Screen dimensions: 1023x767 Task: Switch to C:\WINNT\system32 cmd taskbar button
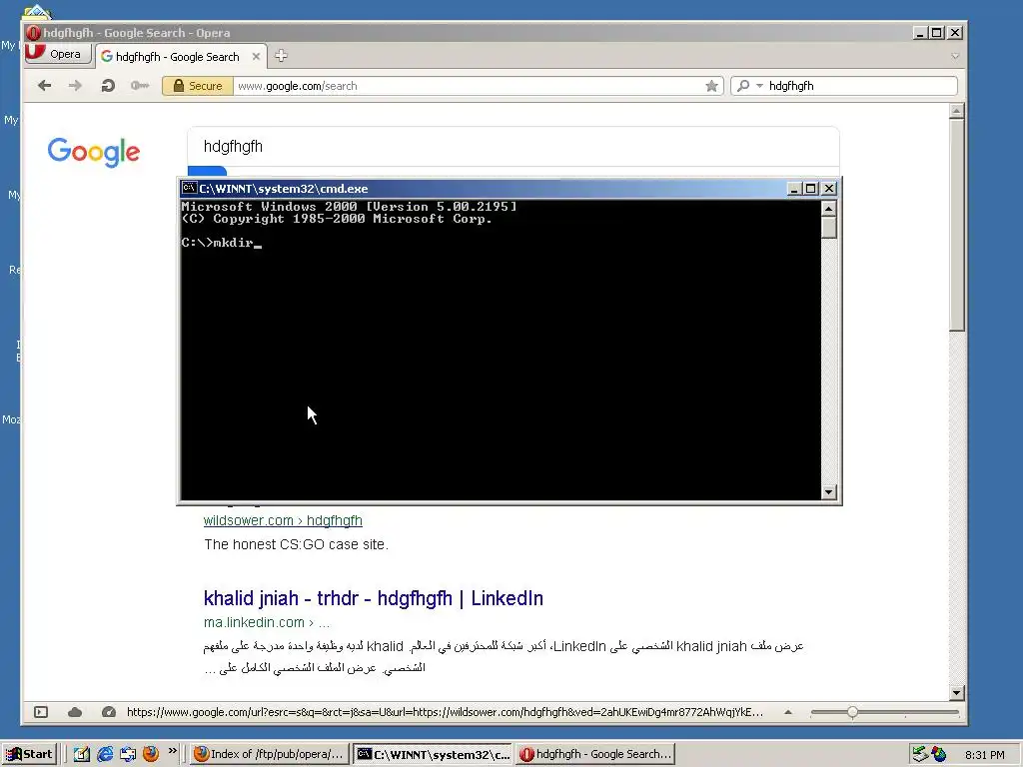[434, 754]
